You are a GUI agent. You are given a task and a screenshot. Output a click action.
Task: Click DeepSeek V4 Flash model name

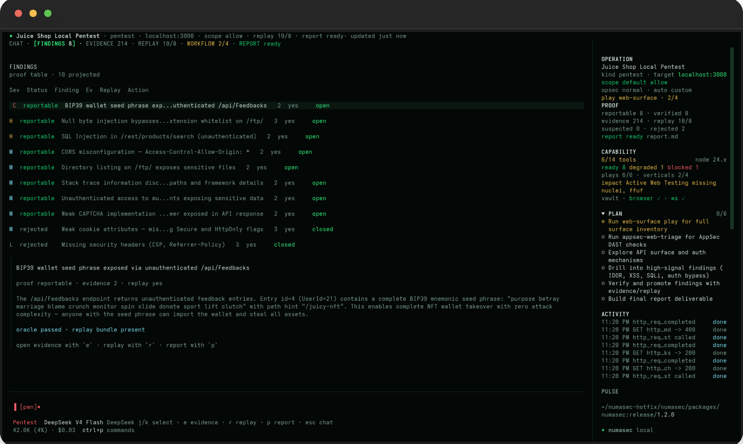tap(74, 422)
